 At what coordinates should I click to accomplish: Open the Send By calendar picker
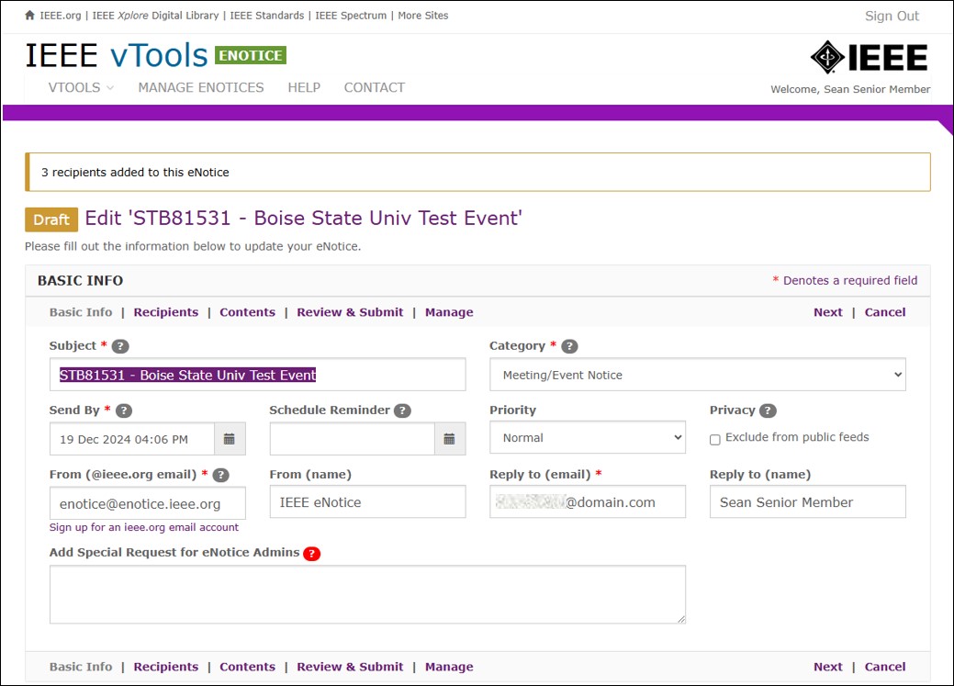click(x=230, y=439)
